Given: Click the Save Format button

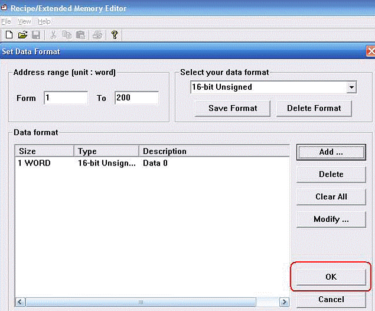Looking at the screenshot, I should point(233,108).
